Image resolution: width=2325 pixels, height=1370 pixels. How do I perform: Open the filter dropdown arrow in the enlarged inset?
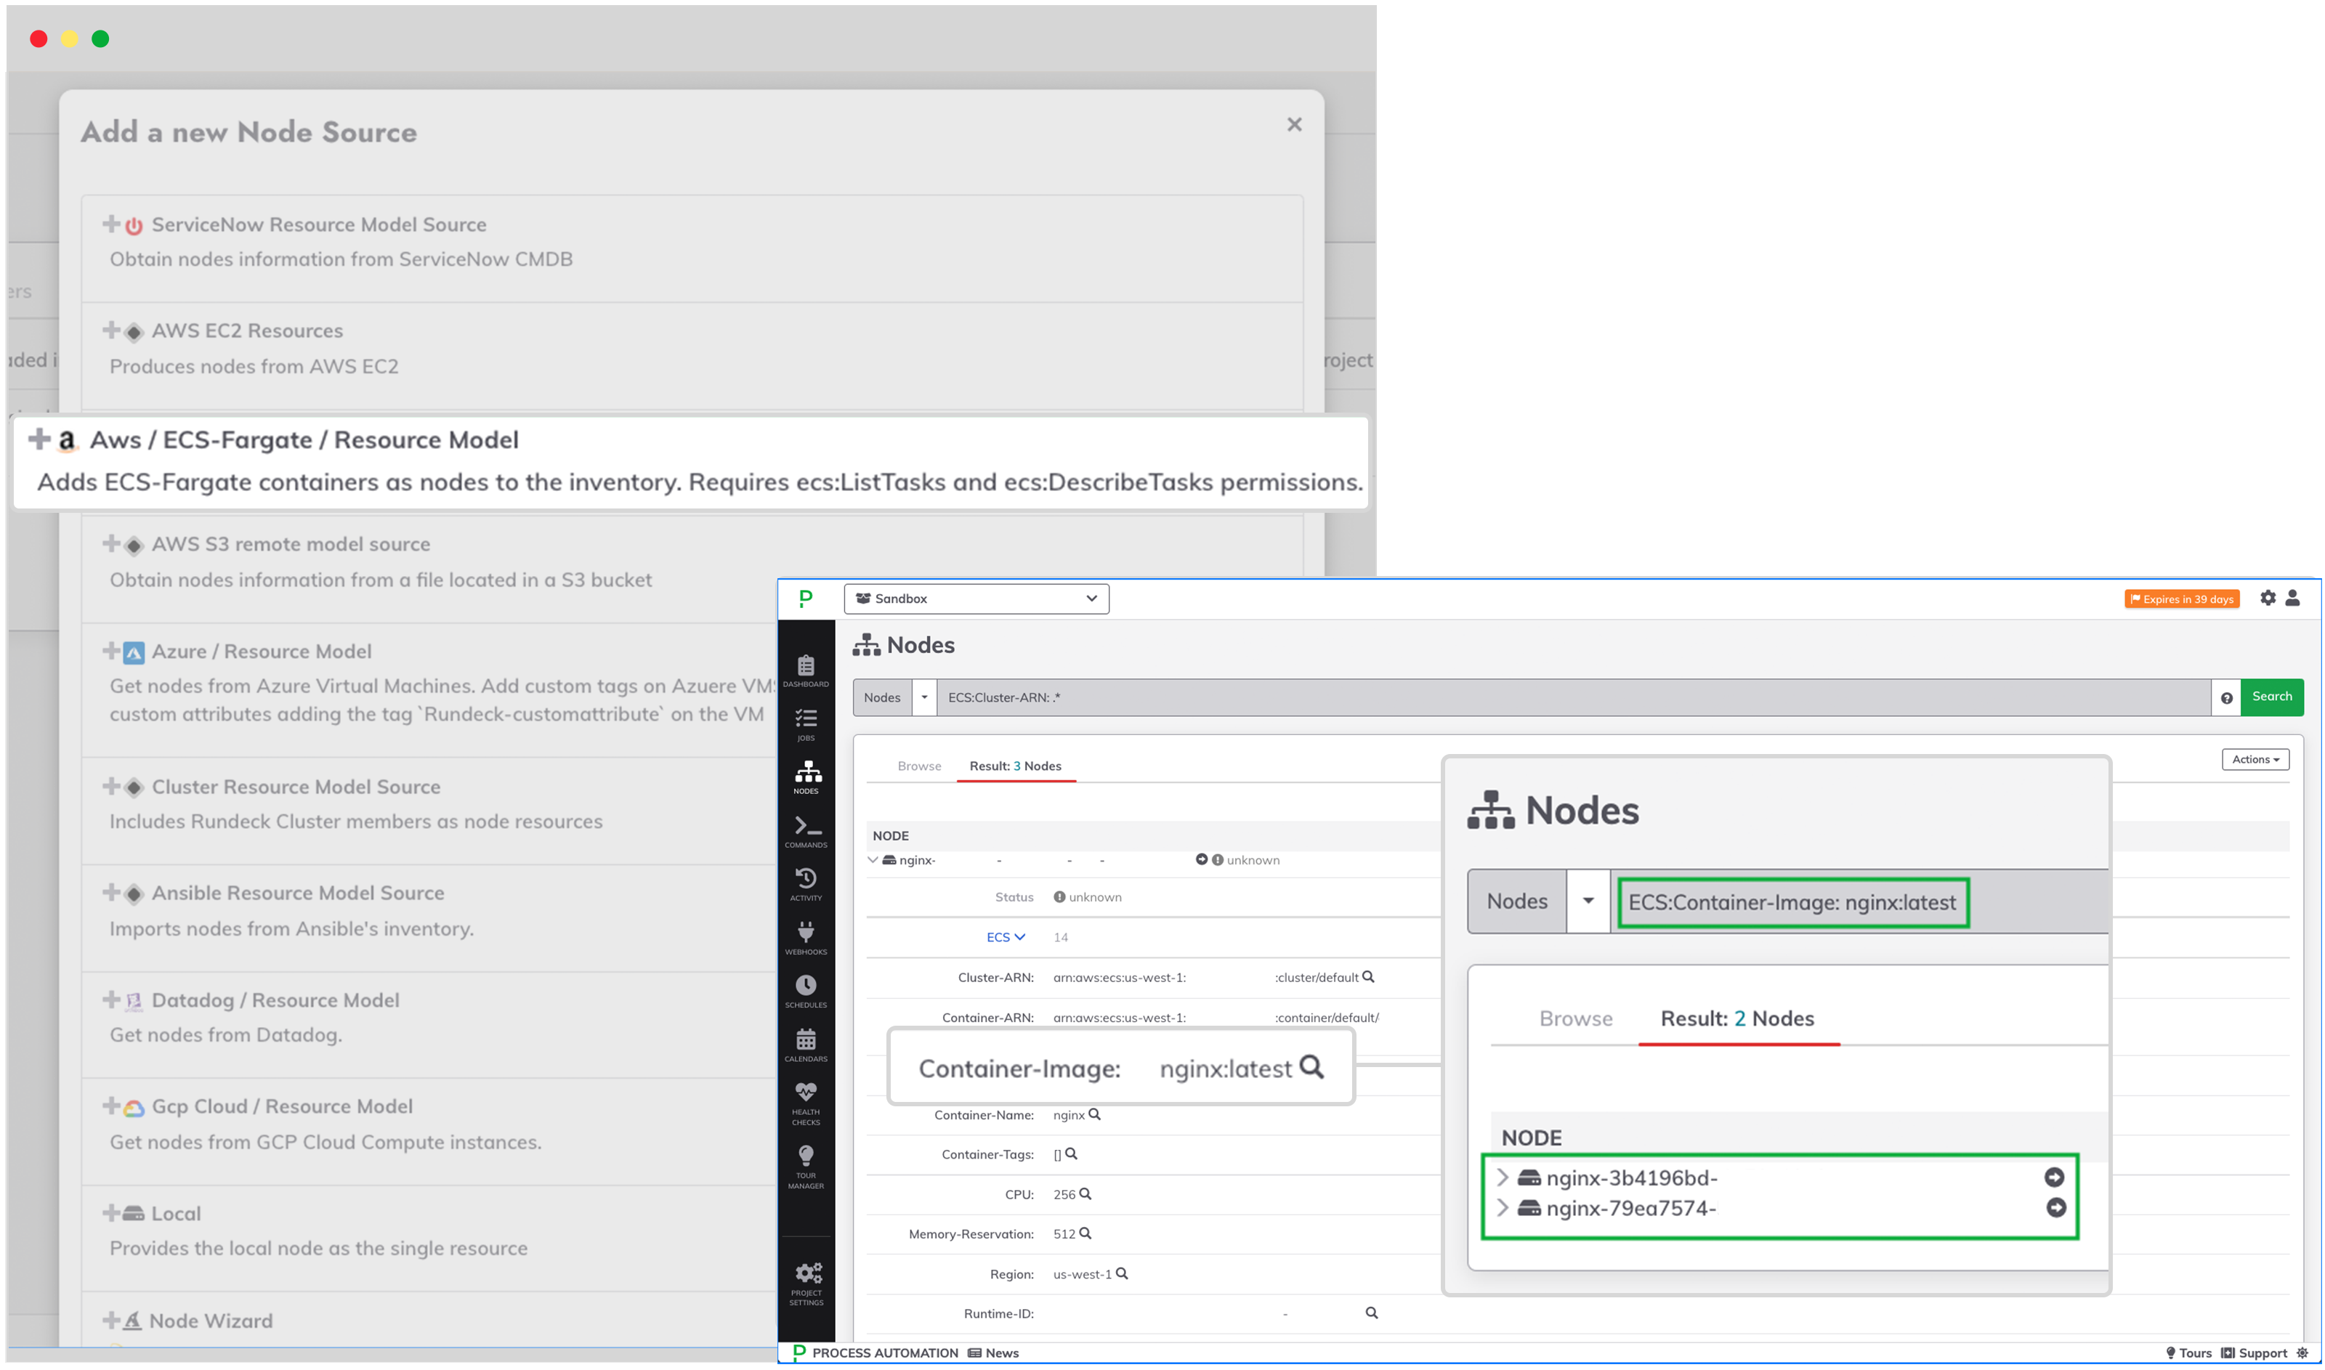click(1588, 902)
